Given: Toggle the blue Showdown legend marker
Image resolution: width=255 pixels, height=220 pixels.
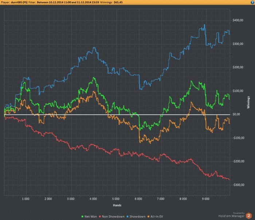Looking at the screenshot, I should (x=127, y=217).
